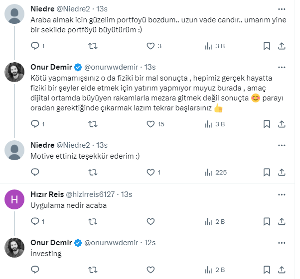The width and height of the screenshot is (300, 279).
Task: Bookmark the "Motive ettiniz" tweet
Action: (267, 172)
